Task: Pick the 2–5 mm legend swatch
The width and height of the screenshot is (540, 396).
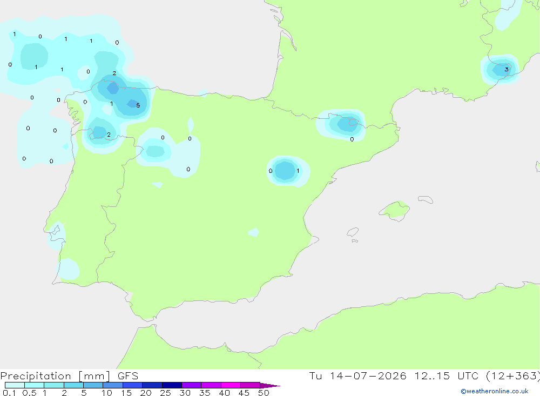Action: point(73,385)
